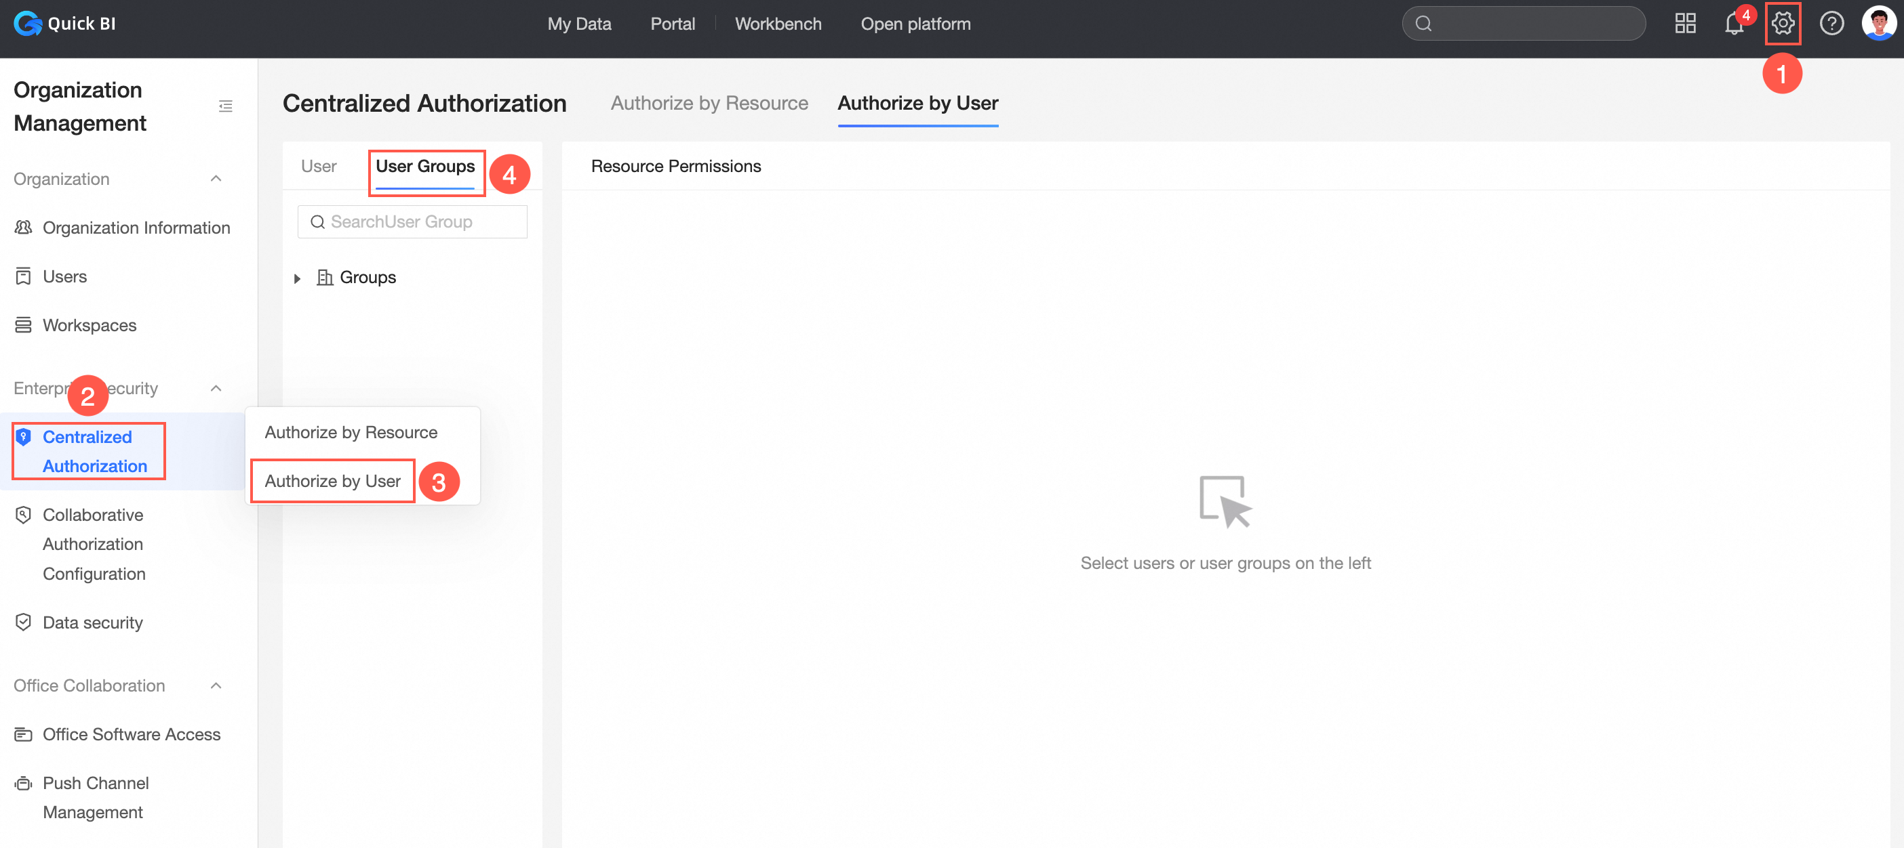Image resolution: width=1904 pixels, height=848 pixels.
Task: Collapse the Enterprise Security section chevron
Action: tap(216, 388)
